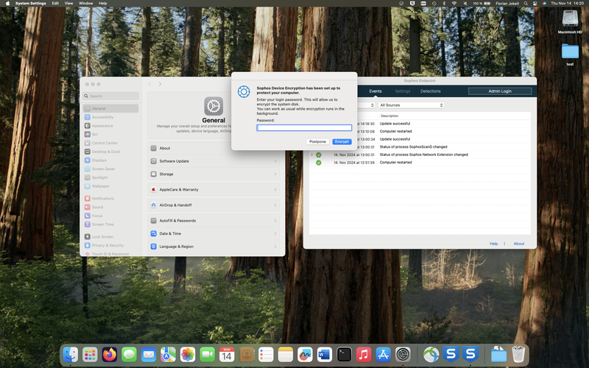This screenshot has width=589, height=368.
Task: Click the Wi-Fi icon in the menu bar
Action: click(454, 4)
